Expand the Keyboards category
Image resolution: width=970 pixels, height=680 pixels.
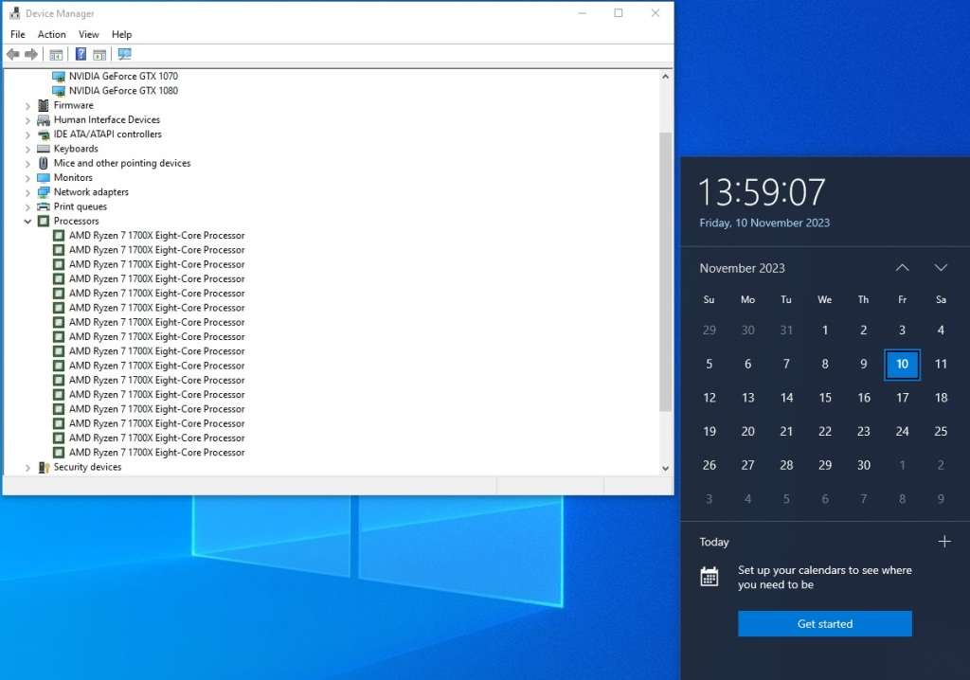(28, 149)
